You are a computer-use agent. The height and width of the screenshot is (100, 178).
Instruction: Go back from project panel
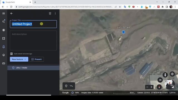[11, 14]
